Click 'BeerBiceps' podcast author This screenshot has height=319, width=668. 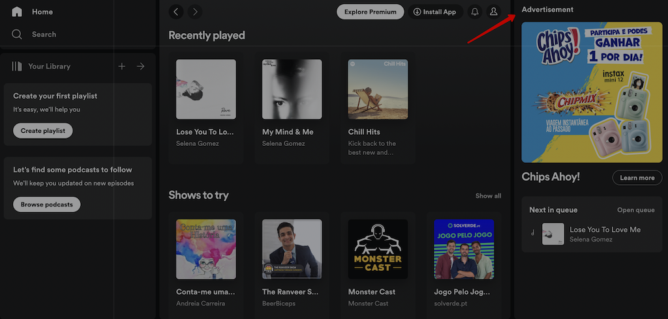[279, 303]
